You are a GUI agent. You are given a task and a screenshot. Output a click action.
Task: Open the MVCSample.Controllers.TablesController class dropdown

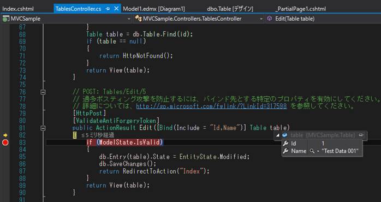[x=261, y=19]
